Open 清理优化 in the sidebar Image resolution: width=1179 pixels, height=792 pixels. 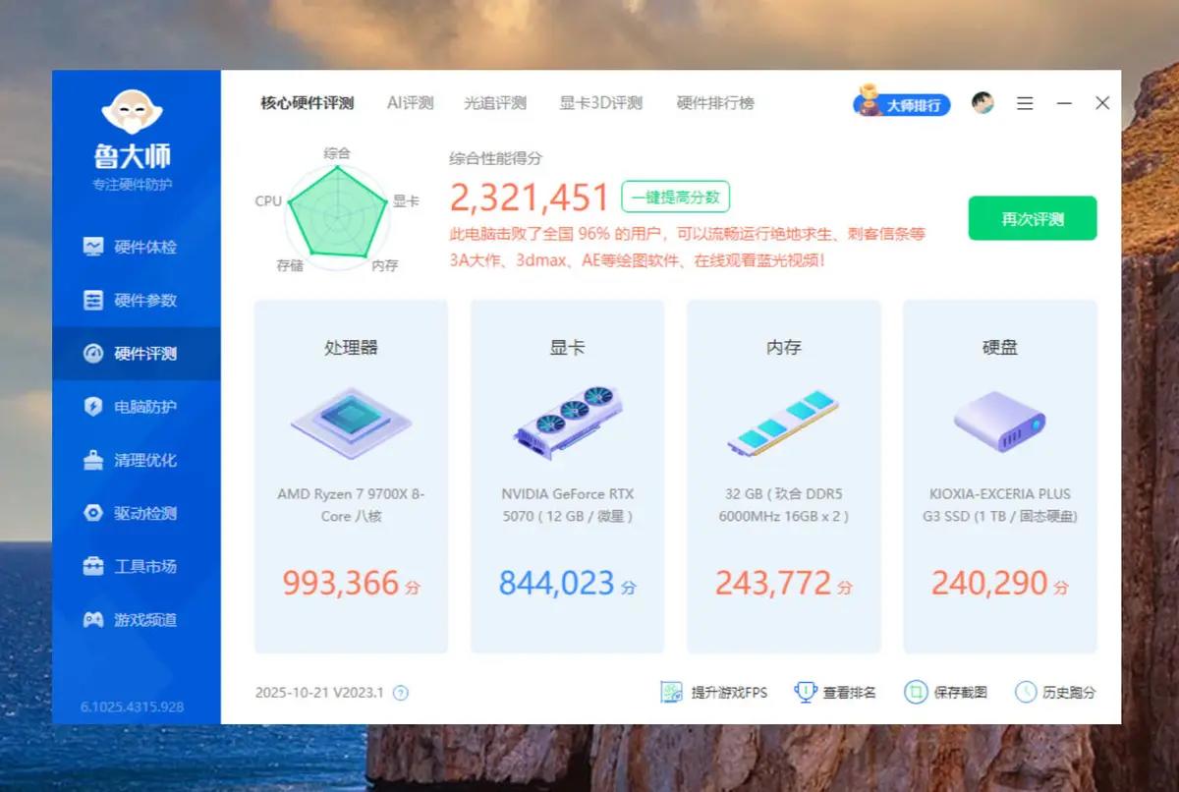[136, 460]
